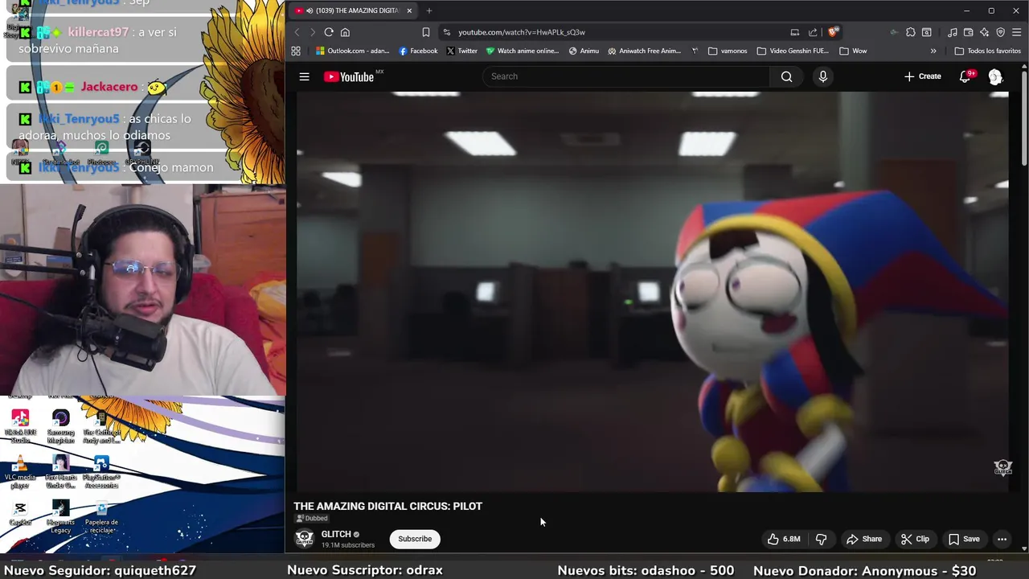Activate voice search microphone icon
This screenshot has width=1029, height=579.
click(x=822, y=76)
